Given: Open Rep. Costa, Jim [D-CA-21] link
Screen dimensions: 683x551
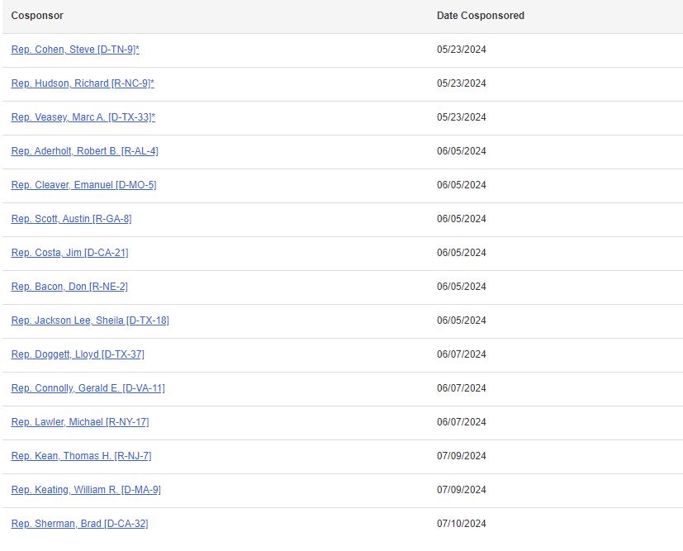Looking at the screenshot, I should [69, 253].
